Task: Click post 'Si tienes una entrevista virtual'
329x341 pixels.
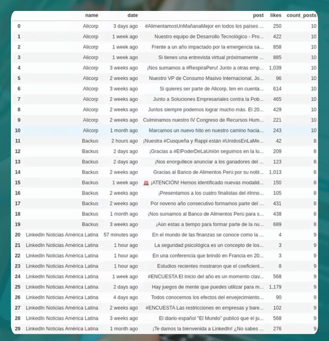Action: pos(211,57)
